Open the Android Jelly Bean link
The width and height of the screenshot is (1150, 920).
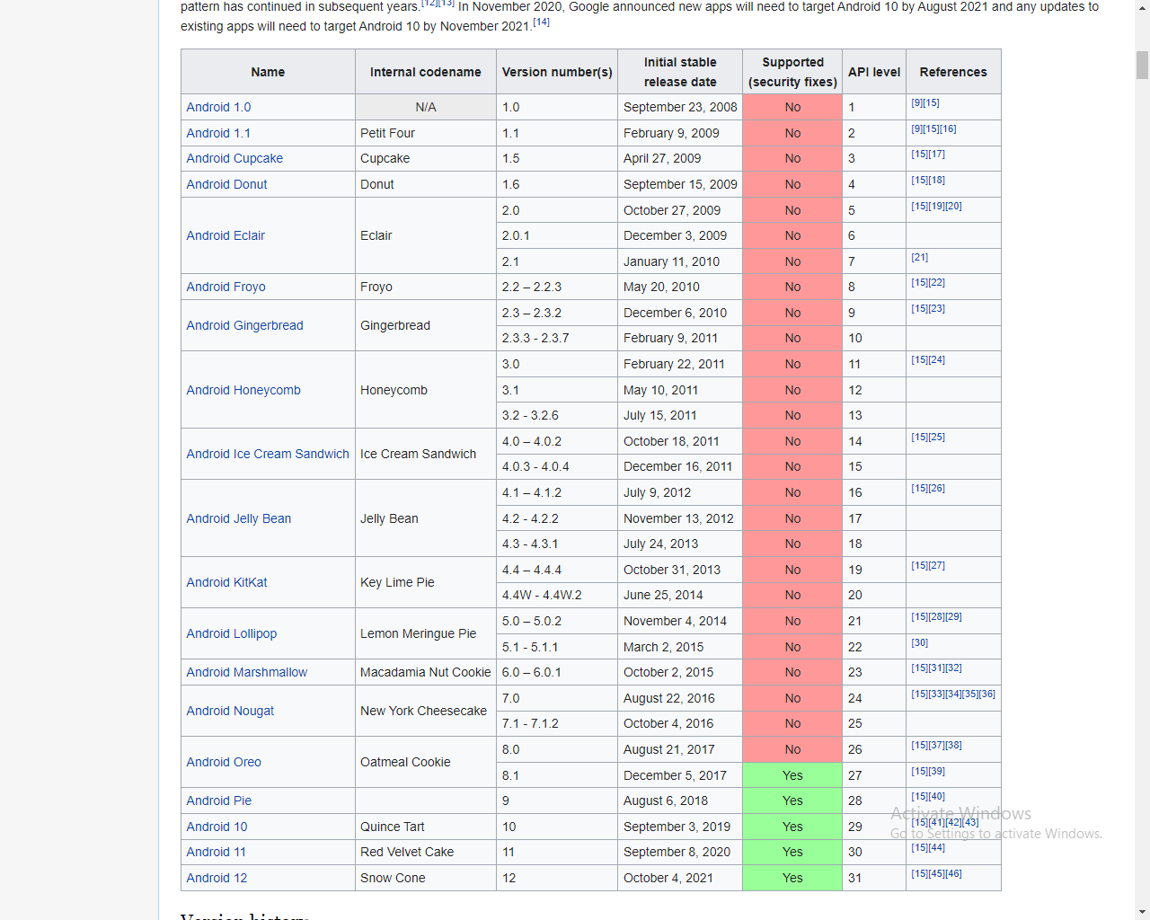(239, 518)
